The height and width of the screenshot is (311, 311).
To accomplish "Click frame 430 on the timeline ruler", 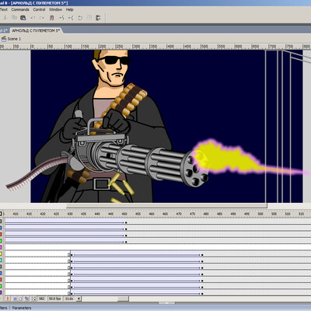I will [70, 214].
